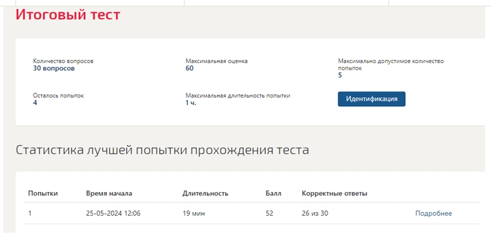The height and width of the screenshot is (252, 491).
Task: Click the Длительность column header
Action: click(205, 193)
